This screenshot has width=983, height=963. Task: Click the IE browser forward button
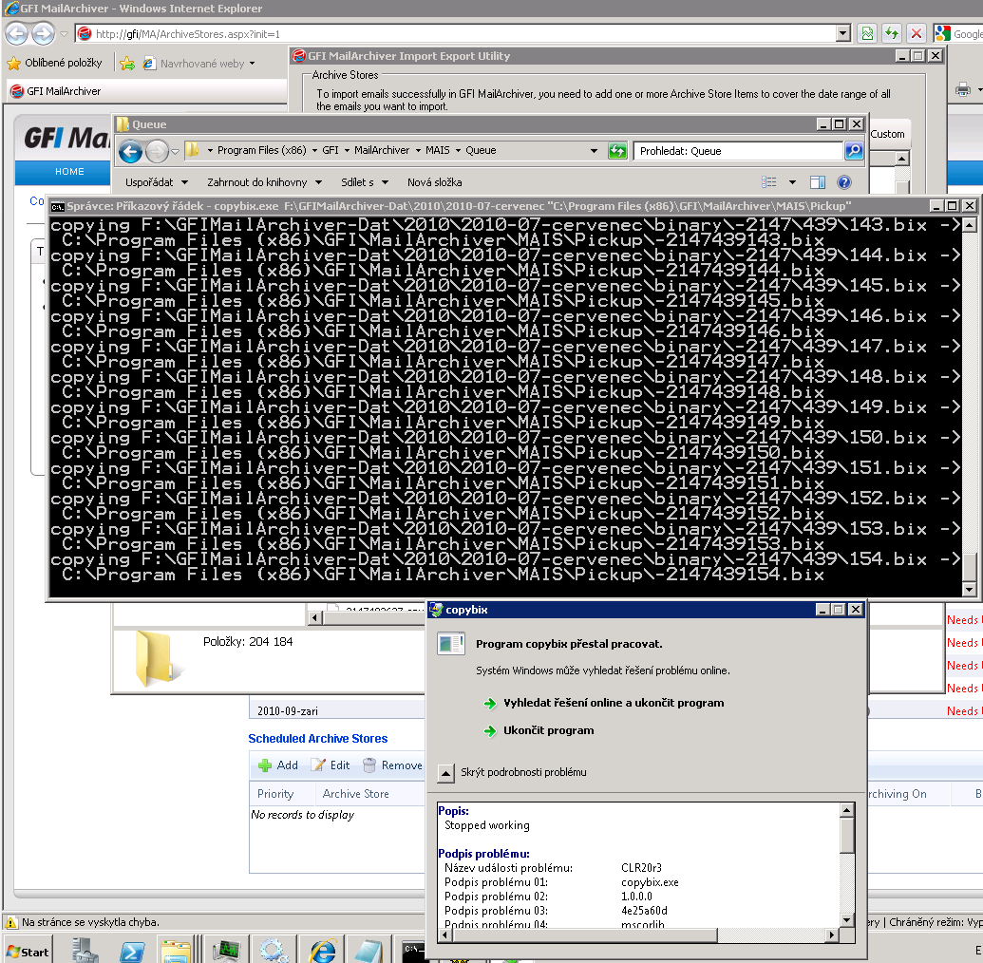click(x=44, y=33)
